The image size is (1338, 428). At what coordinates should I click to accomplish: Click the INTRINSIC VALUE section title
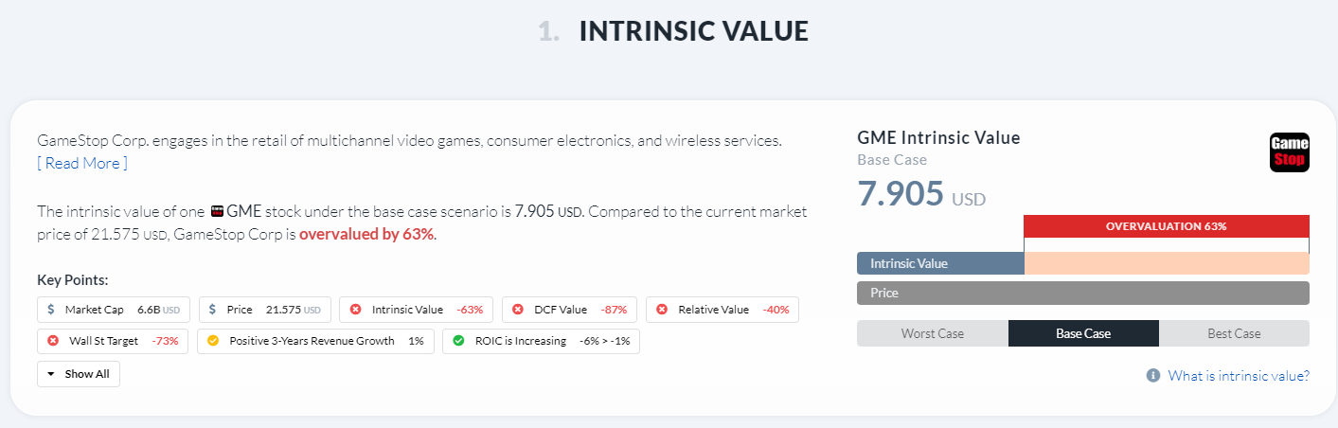(x=694, y=31)
